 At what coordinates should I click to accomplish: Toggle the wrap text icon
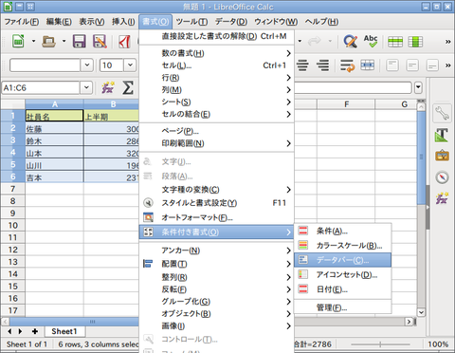pos(347,65)
